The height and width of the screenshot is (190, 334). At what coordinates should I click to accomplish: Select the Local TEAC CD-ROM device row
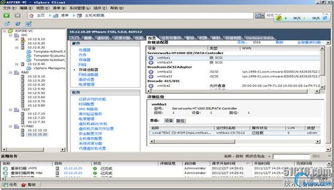pos(234,133)
